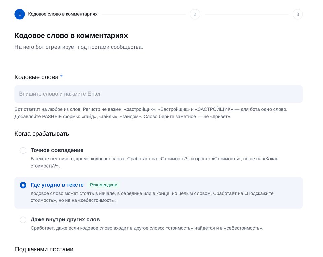
Task: Click step label 'Кодовое слово в комментариях'
Action: click(63, 14)
